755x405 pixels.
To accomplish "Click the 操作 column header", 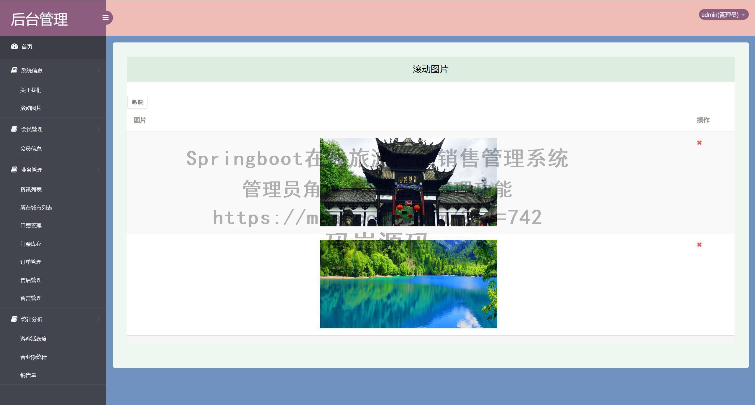I will tap(703, 120).
